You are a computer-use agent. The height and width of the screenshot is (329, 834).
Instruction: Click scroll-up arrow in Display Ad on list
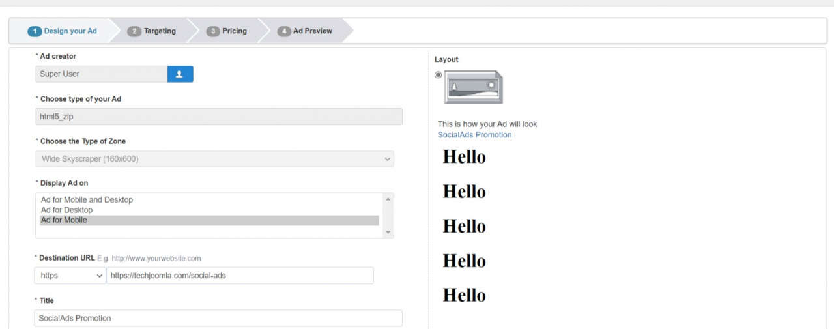[x=388, y=199]
